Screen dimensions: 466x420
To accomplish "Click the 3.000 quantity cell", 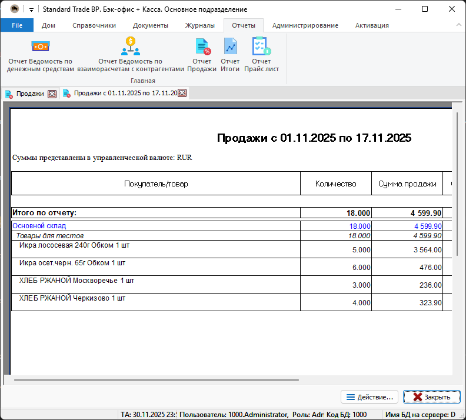I will (336, 285).
